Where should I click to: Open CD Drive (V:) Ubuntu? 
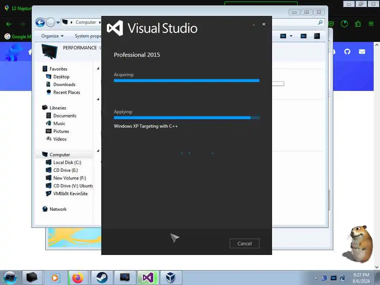73,186
